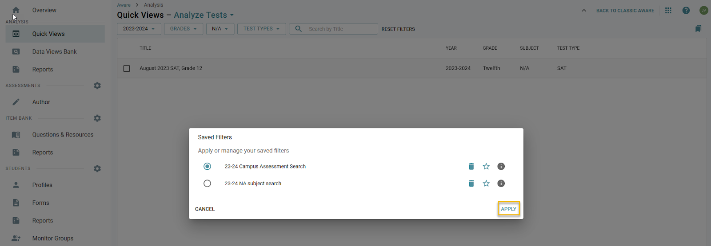The width and height of the screenshot is (711, 246).
Task: Delete the 23-24 Campus Assessment Search filter
Action: (x=471, y=167)
